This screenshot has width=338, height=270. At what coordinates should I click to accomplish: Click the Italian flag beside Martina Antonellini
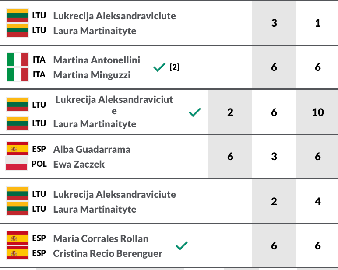click(18, 60)
